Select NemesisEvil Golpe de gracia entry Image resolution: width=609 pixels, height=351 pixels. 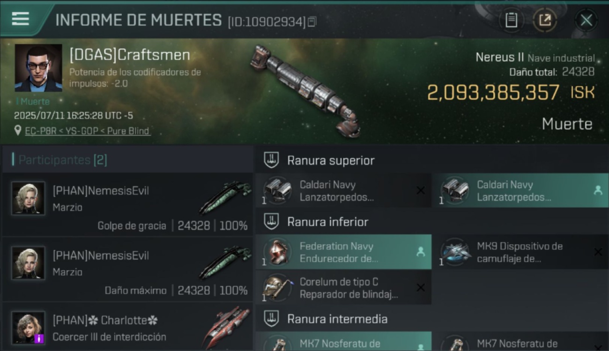[x=127, y=205]
